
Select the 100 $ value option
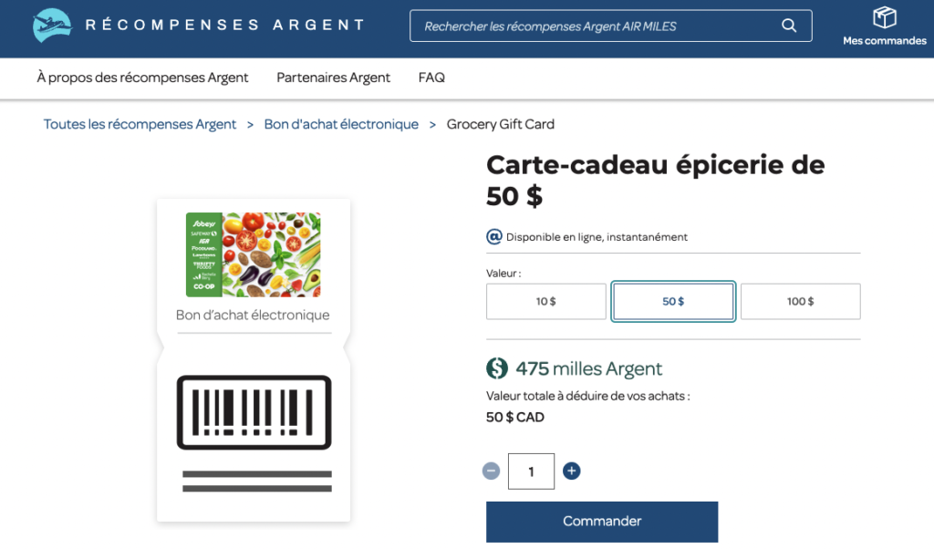point(800,301)
